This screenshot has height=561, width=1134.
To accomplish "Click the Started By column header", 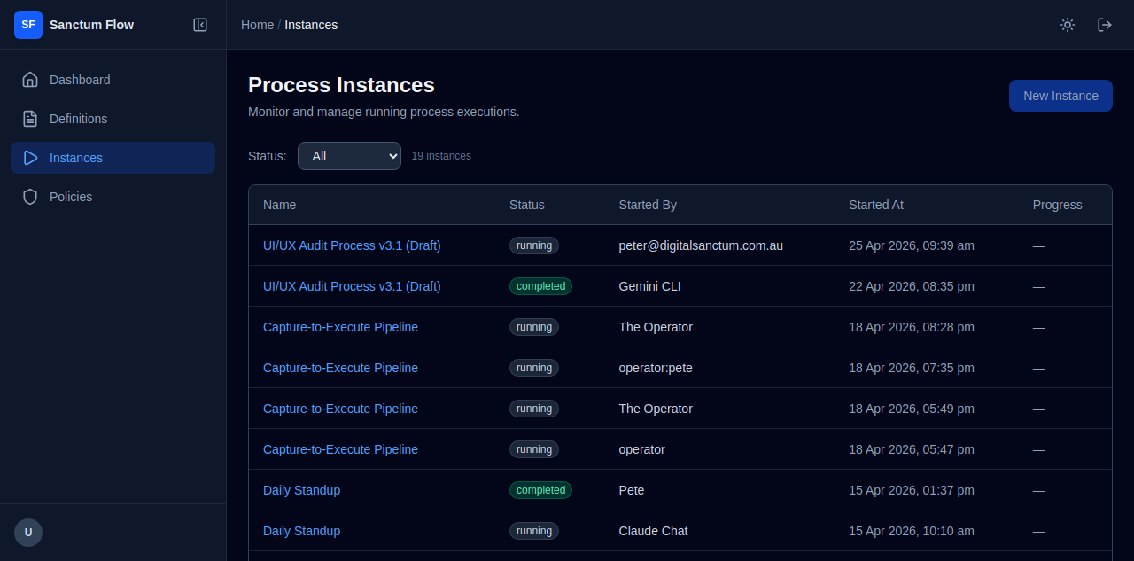I will (648, 205).
